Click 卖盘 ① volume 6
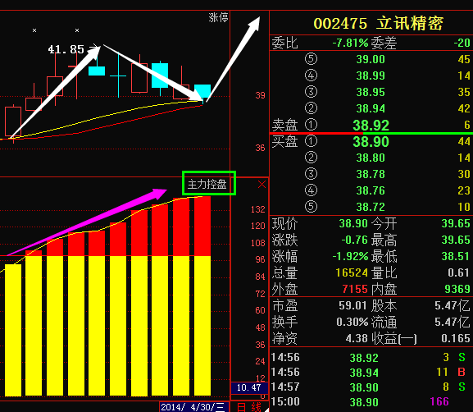The image size is (473, 412). 467,125
